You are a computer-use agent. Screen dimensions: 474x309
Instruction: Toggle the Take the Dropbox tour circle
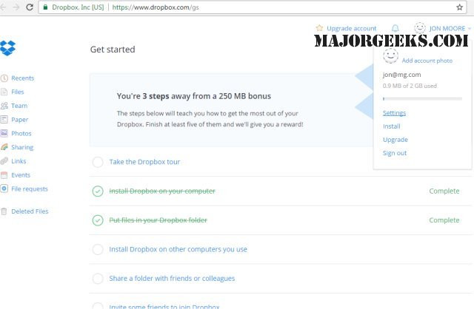(x=98, y=162)
